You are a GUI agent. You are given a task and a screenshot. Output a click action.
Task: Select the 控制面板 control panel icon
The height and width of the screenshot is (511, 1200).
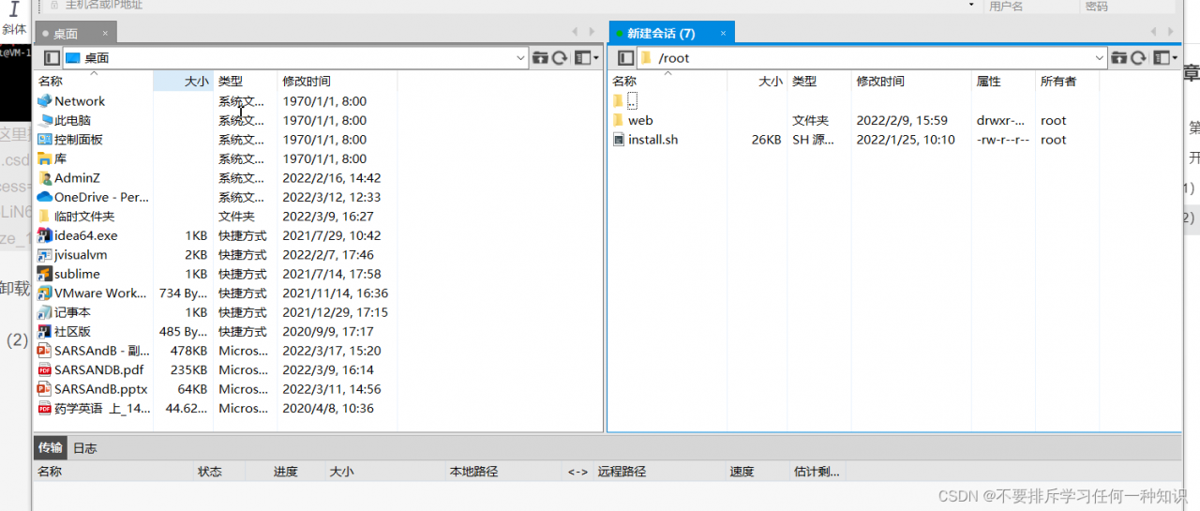tap(44, 140)
